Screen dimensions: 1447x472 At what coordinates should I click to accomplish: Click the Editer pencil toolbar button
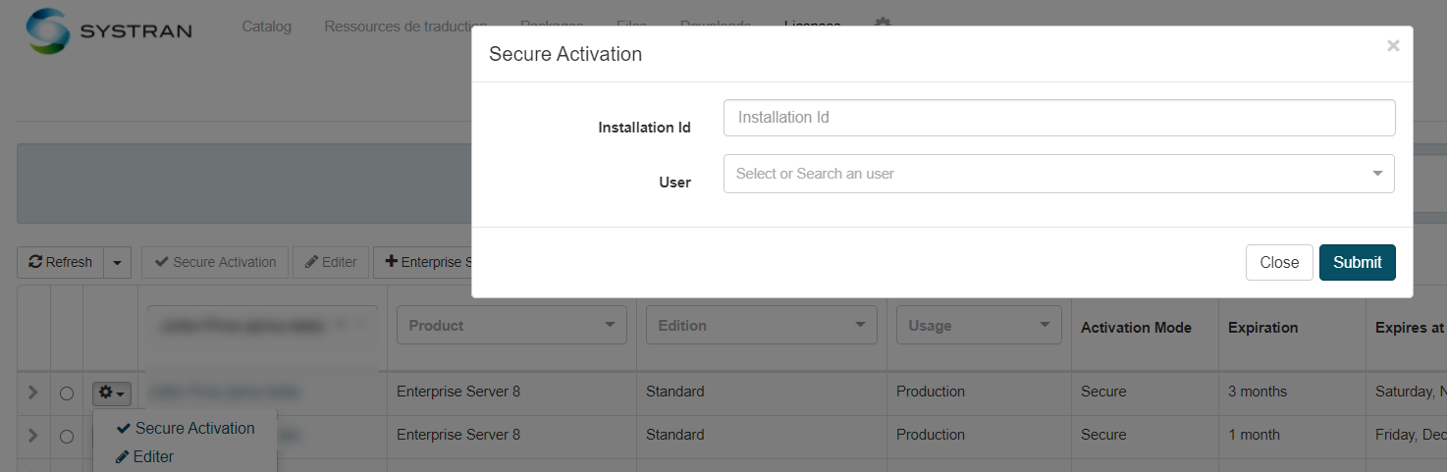pyautogui.click(x=331, y=262)
